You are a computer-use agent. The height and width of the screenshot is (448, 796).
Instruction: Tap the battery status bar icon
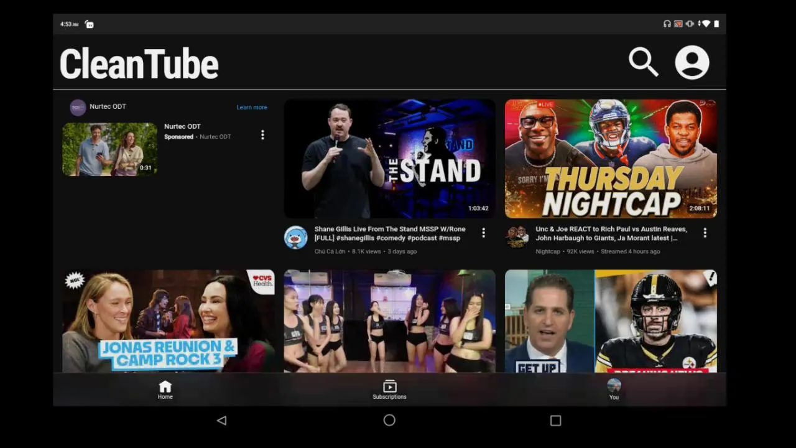click(x=716, y=24)
